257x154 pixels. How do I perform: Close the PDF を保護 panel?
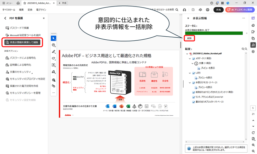pyautogui.click(x=44, y=18)
